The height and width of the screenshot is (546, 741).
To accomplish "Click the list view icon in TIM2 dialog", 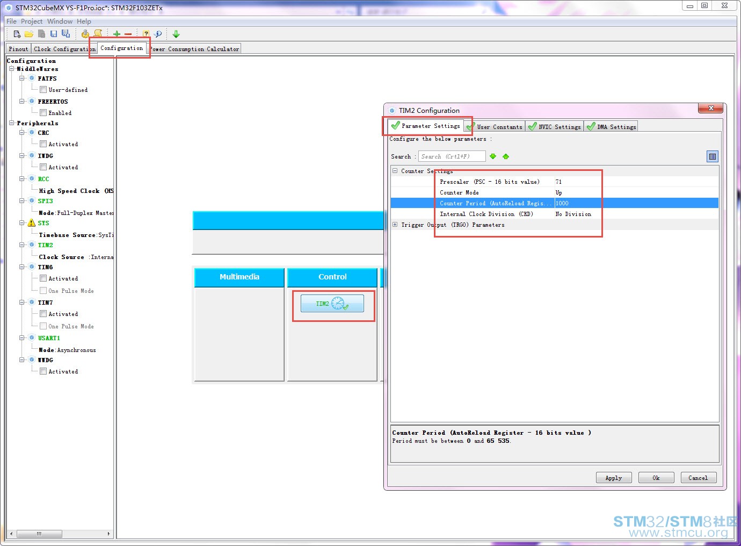I will [713, 156].
